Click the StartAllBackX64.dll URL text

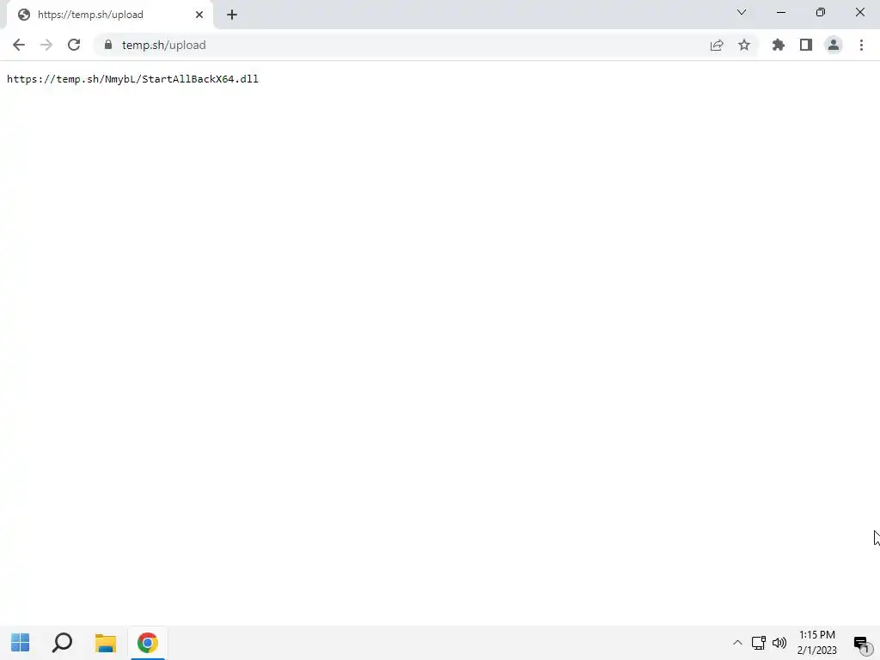click(132, 79)
